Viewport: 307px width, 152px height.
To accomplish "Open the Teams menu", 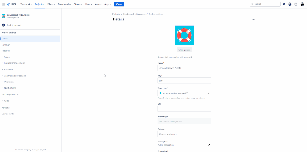I will 78,4.
